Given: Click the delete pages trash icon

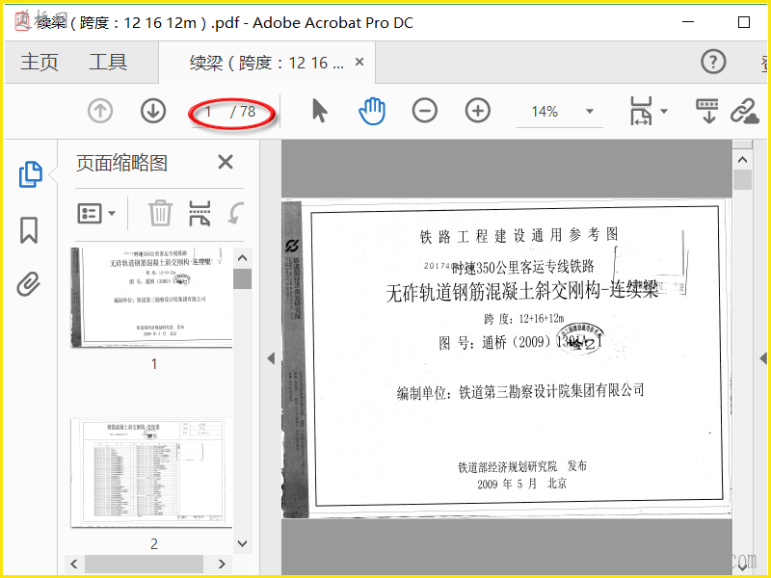Looking at the screenshot, I should point(160,213).
